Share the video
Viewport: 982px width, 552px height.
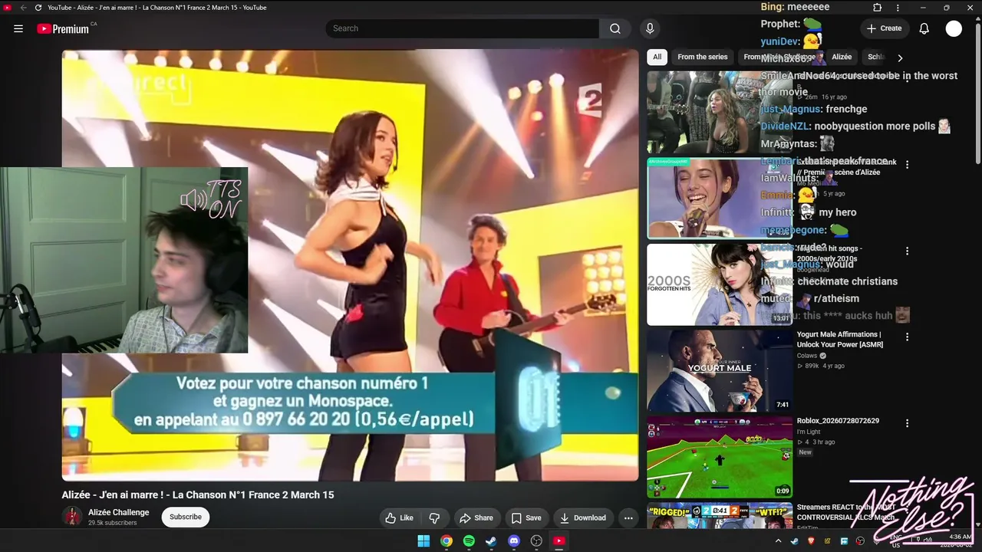point(476,517)
